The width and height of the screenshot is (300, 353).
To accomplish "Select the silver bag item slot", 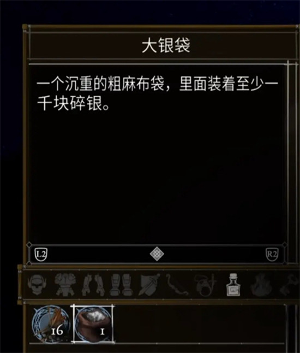I will point(93,324).
